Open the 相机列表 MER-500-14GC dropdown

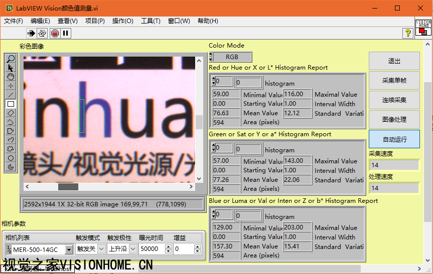pos(69,249)
